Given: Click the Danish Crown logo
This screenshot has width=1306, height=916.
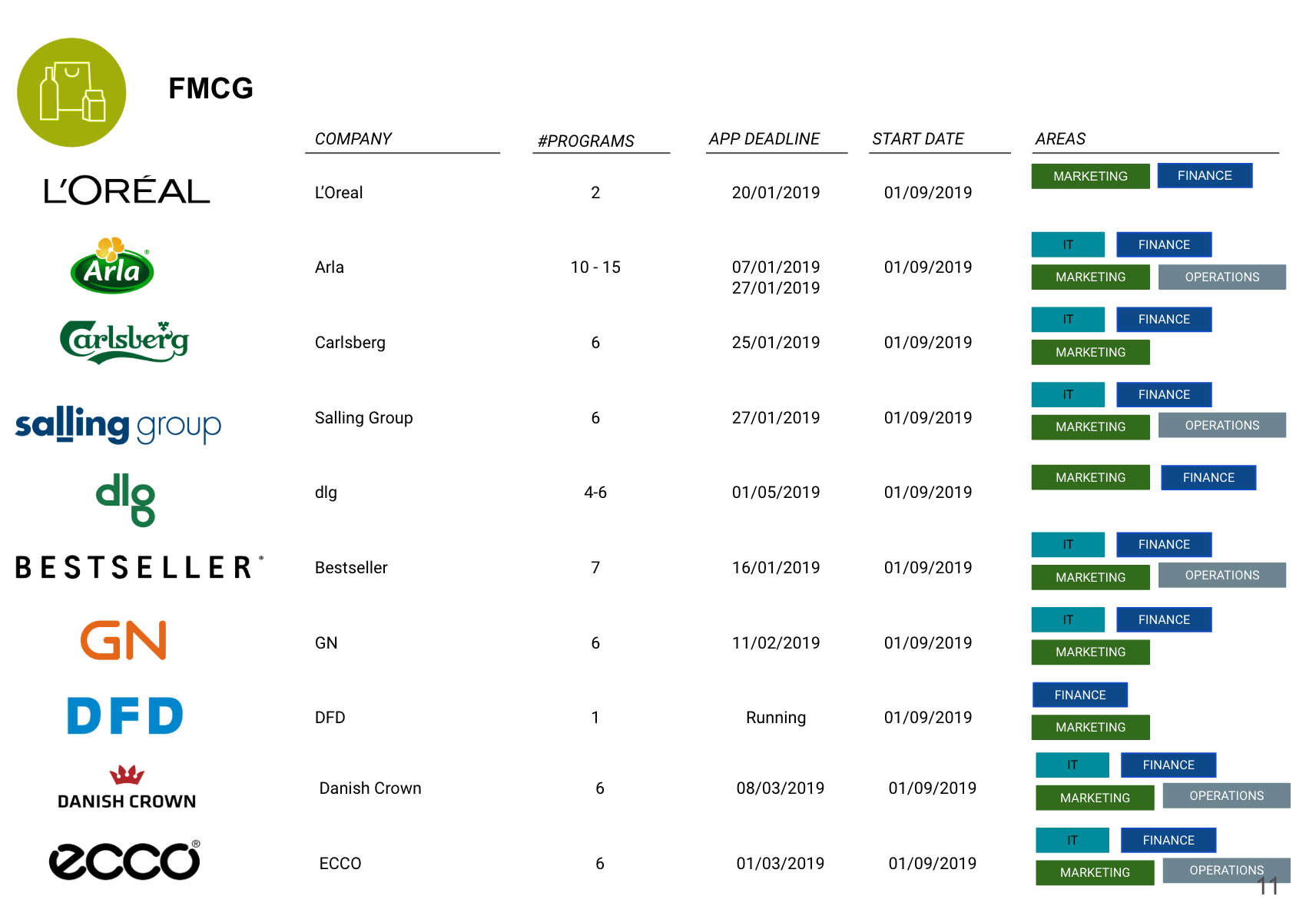Looking at the screenshot, I should (x=127, y=788).
